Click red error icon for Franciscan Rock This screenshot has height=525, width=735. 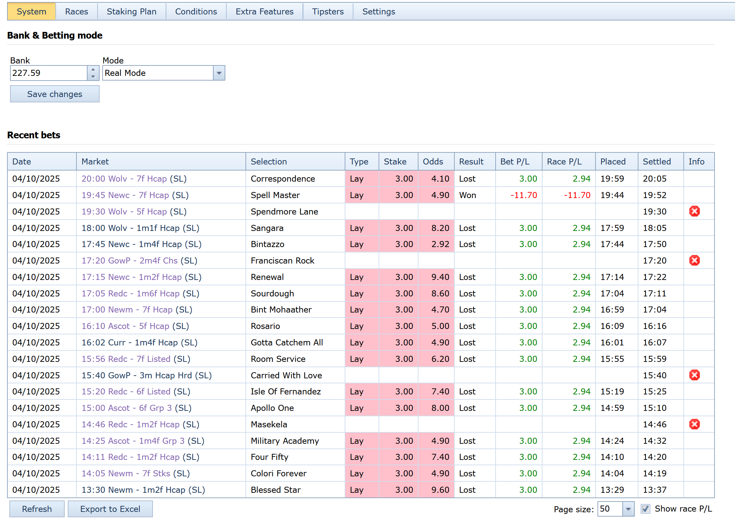[694, 260]
